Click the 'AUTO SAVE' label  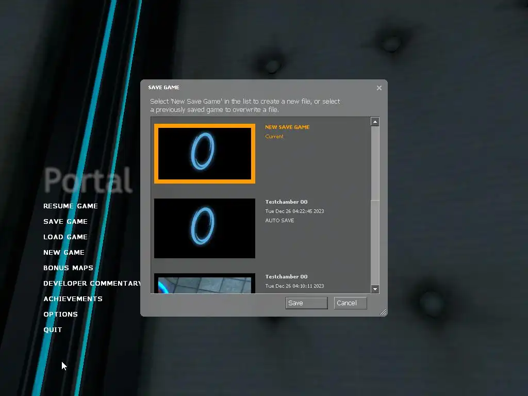tap(279, 220)
